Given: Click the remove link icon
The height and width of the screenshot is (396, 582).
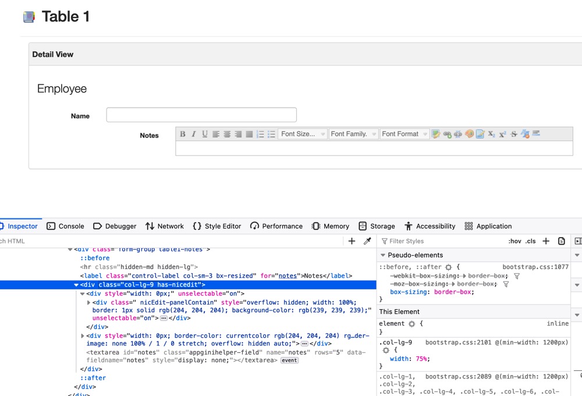Looking at the screenshot, I should tap(458, 134).
